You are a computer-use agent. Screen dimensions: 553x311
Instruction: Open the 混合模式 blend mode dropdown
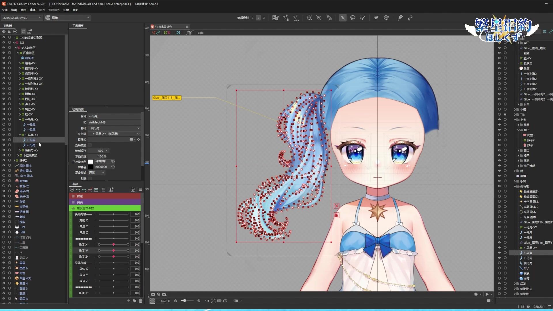click(x=96, y=173)
